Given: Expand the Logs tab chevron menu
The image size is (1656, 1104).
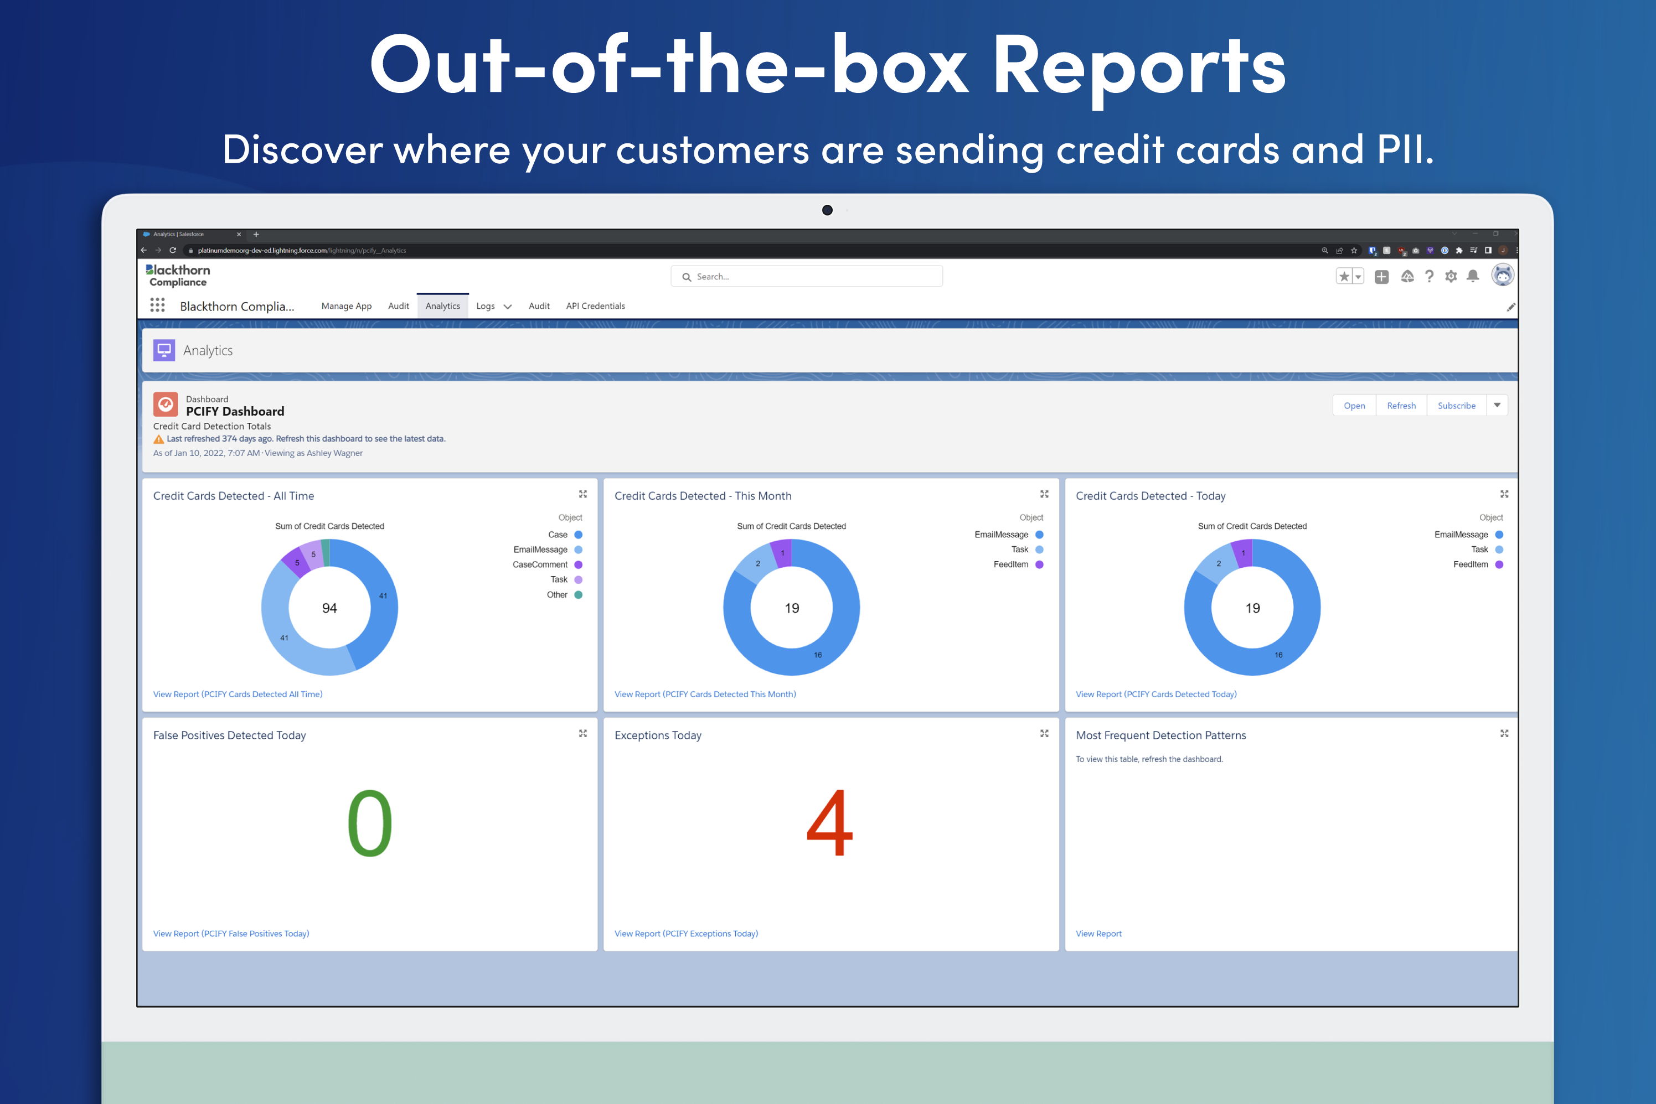Looking at the screenshot, I should coord(507,306).
